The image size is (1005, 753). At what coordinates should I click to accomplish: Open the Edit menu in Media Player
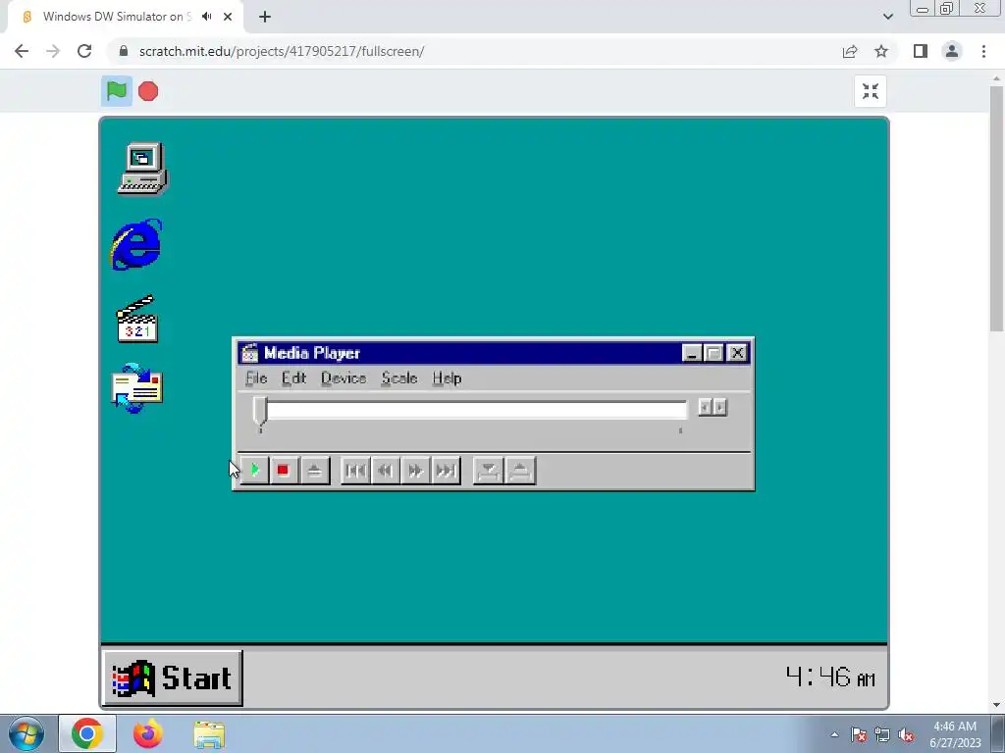click(294, 378)
